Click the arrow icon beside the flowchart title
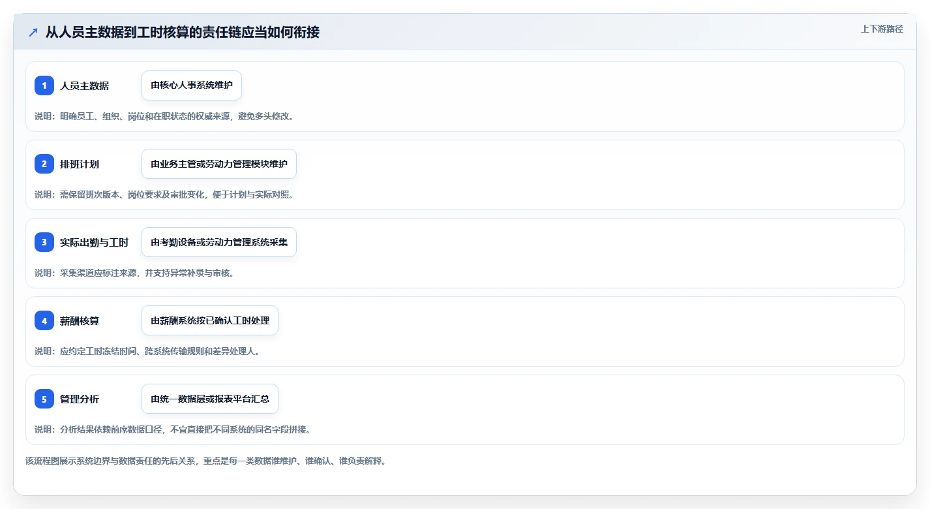 pyautogui.click(x=33, y=32)
